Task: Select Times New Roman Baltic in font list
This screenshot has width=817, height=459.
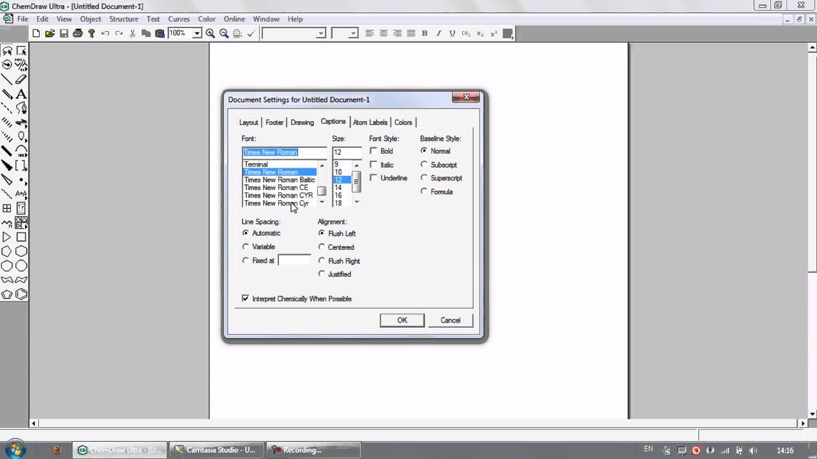Action: pyautogui.click(x=280, y=180)
